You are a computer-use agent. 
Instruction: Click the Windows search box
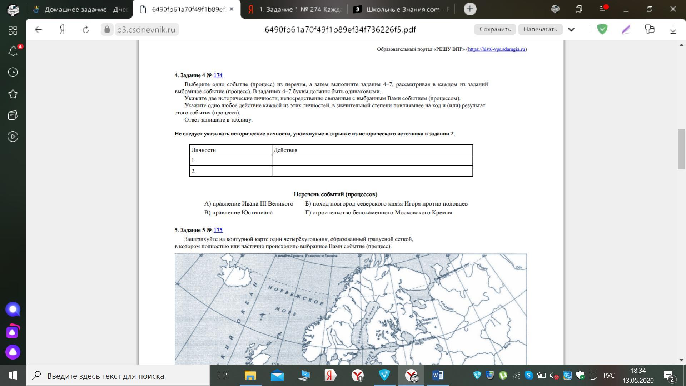(118, 376)
